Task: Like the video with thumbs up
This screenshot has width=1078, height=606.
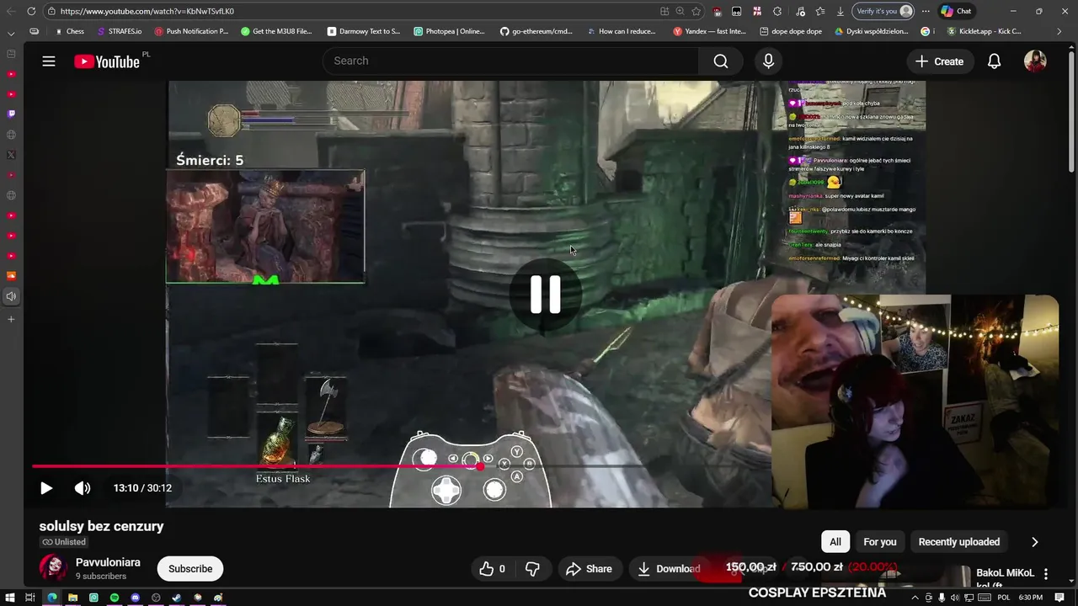Action: pyautogui.click(x=492, y=569)
